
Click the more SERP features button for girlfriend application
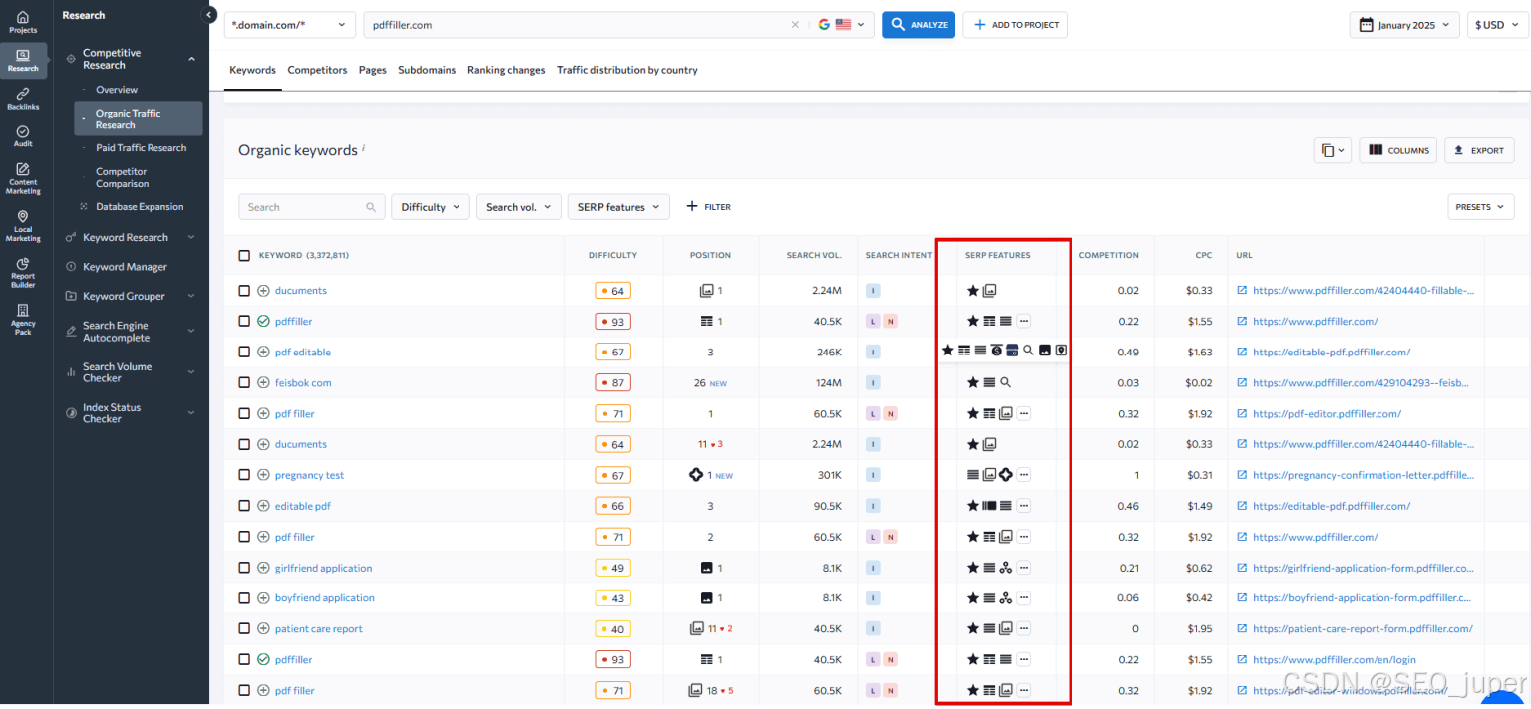1024,568
